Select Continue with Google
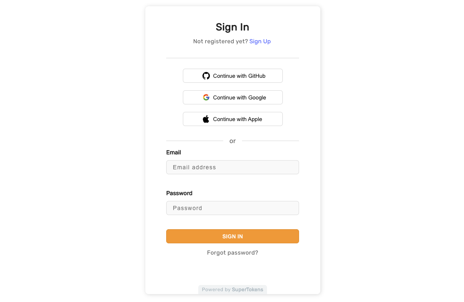This screenshot has height=302, width=464. (232, 97)
